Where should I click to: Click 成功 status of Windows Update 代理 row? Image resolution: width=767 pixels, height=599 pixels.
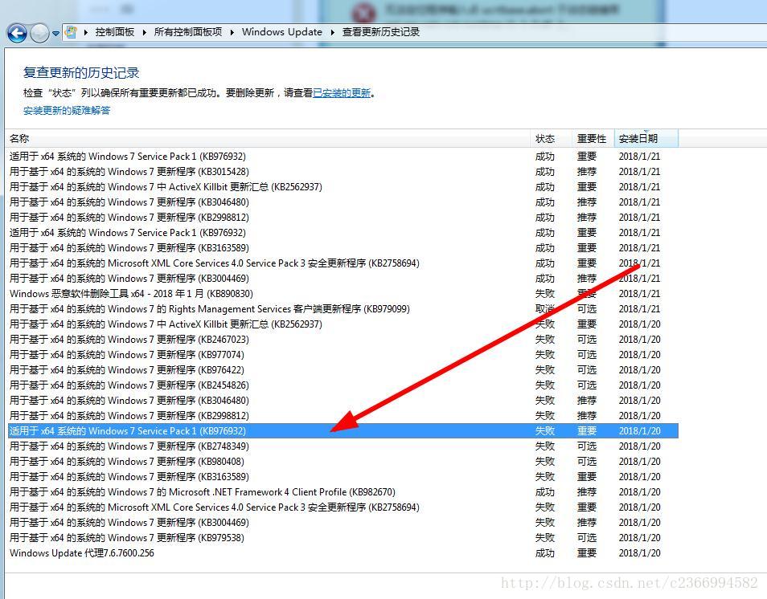(x=545, y=553)
